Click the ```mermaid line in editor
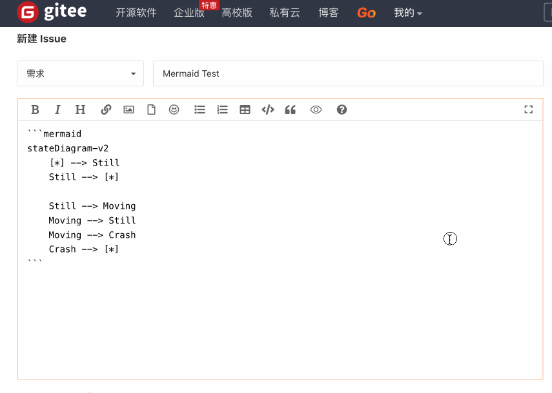This screenshot has height=393, width=552. point(55,134)
